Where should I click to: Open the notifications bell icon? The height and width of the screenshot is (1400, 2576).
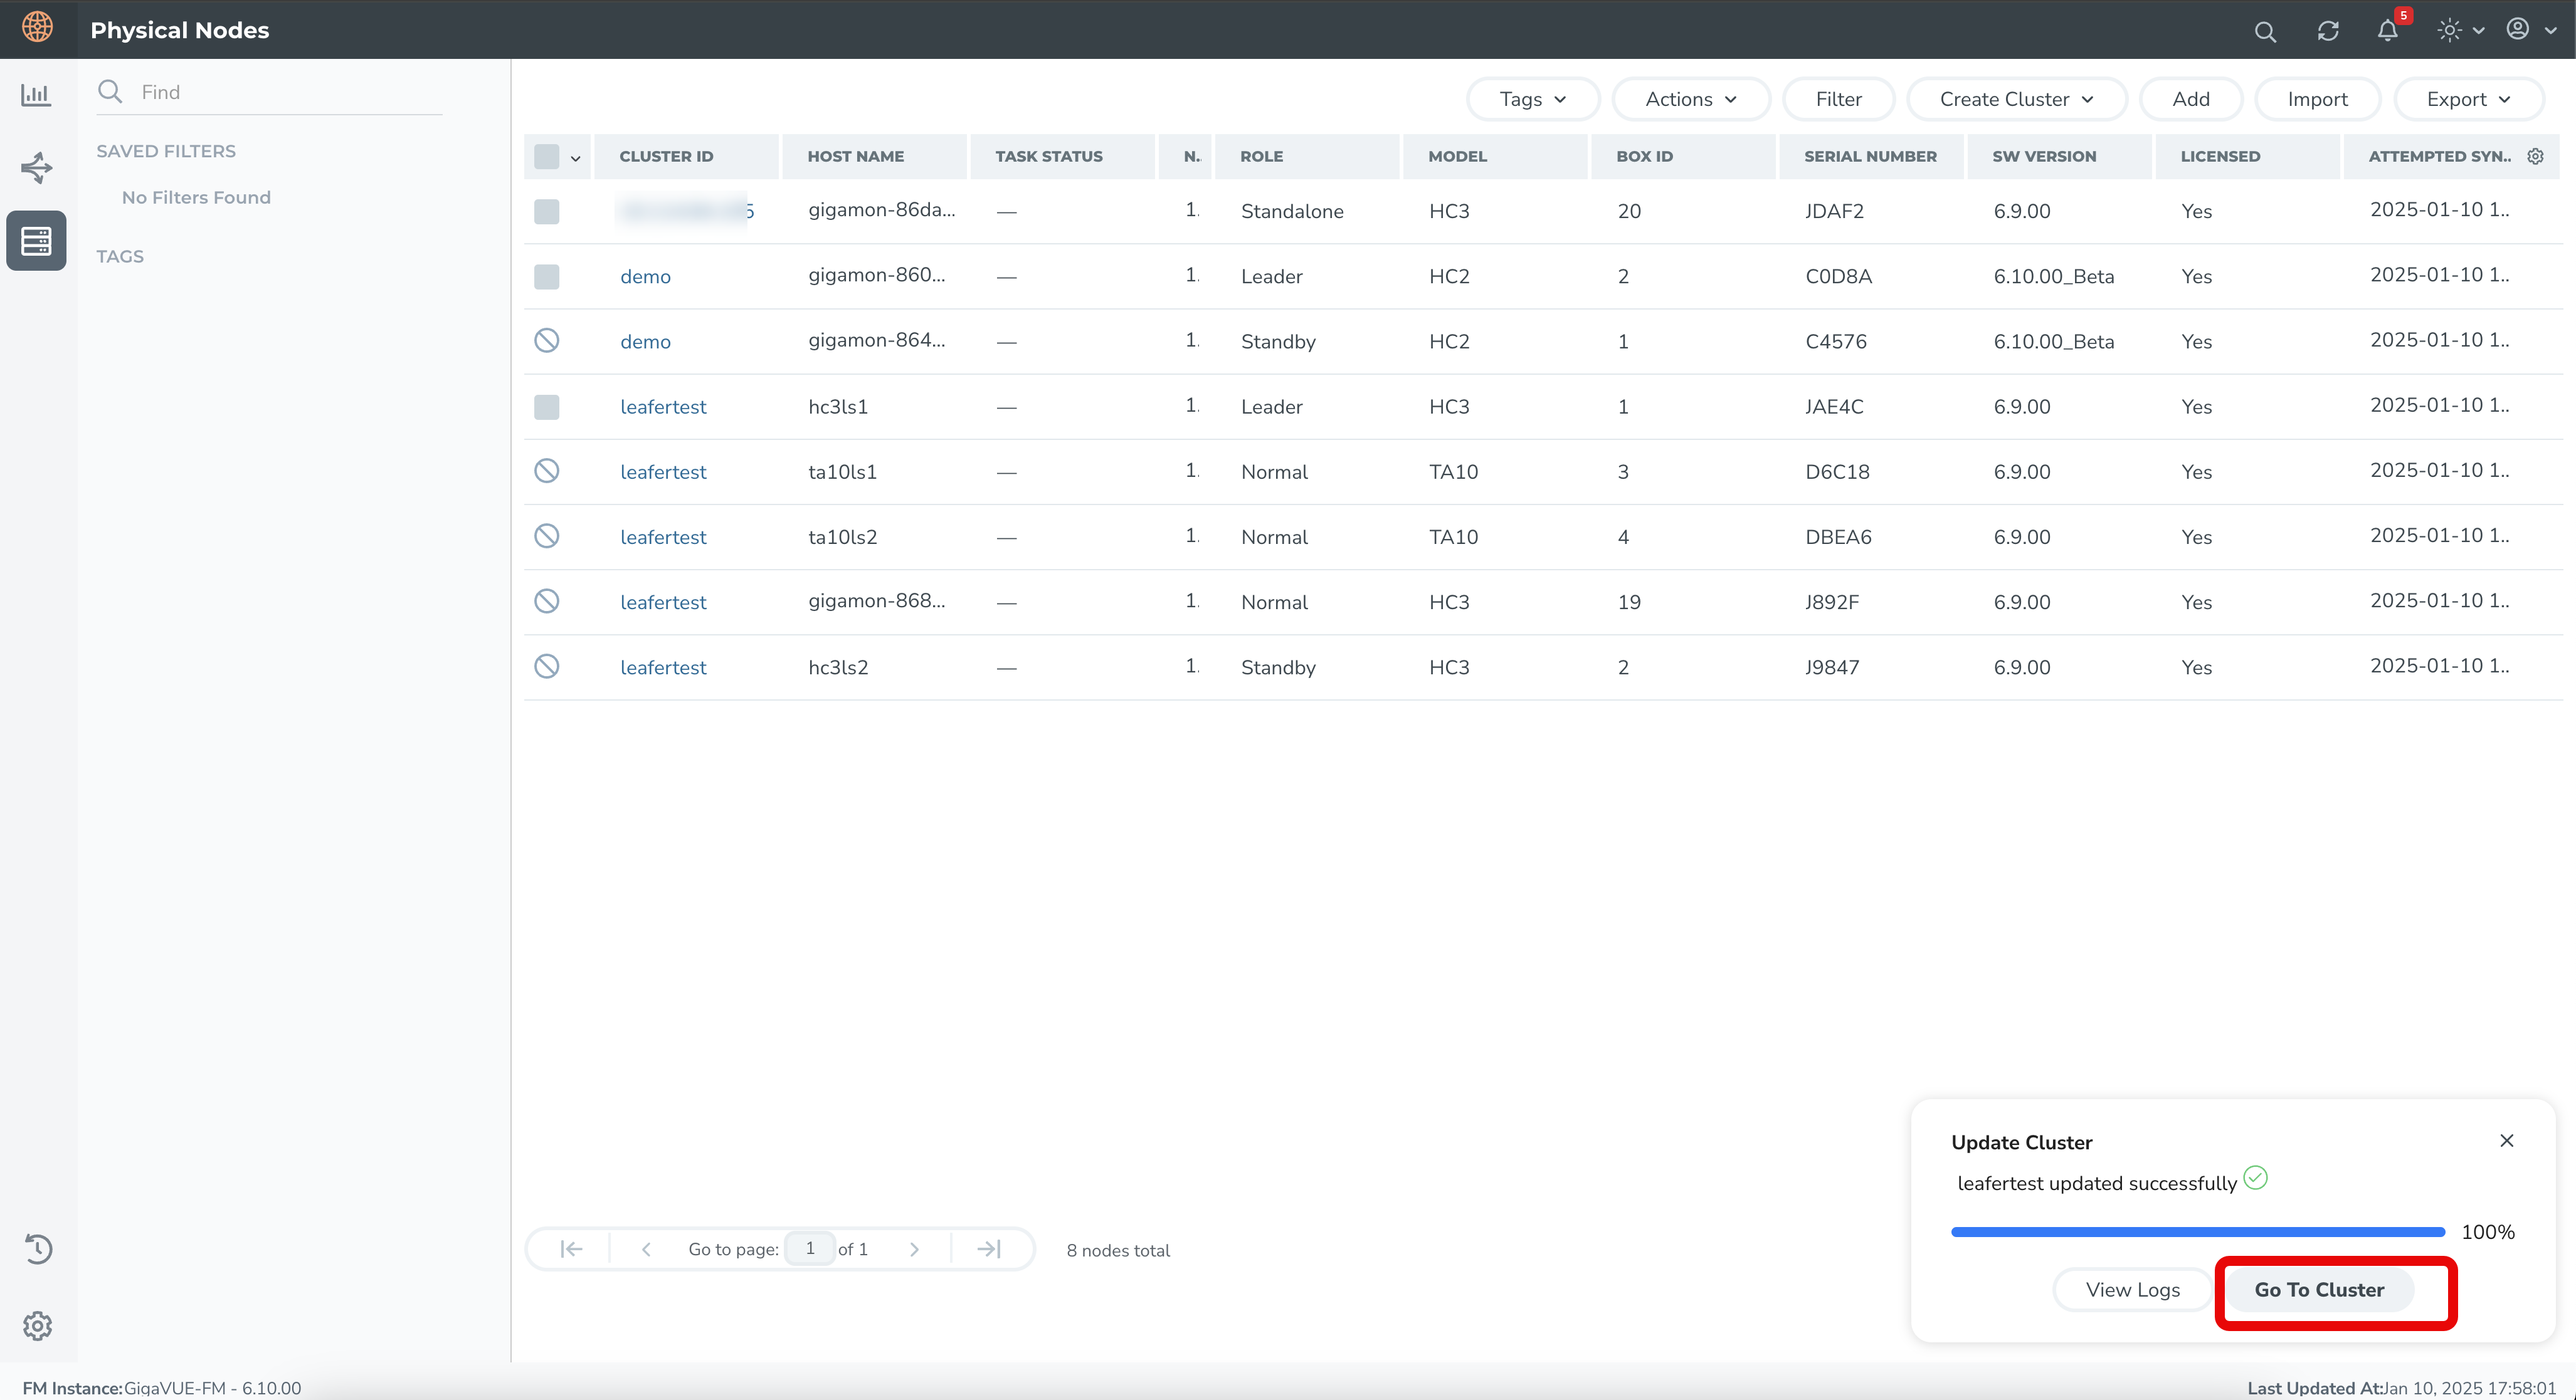pyautogui.click(x=2387, y=30)
